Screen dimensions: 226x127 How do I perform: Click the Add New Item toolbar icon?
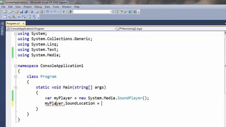tap(10, 12)
